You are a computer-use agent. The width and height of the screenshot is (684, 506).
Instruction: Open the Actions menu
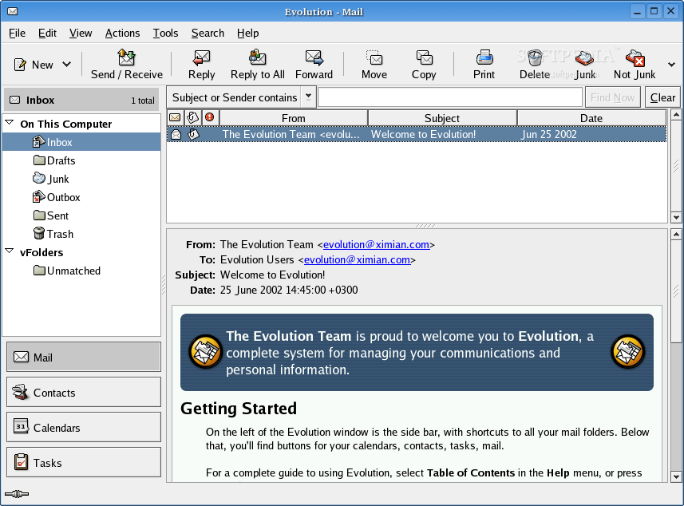pos(122,33)
